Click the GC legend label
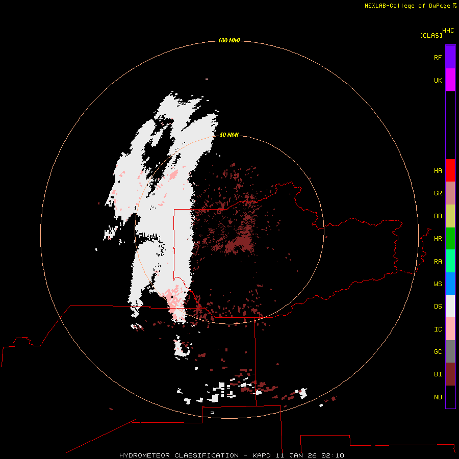The image size is (459, 459). (x=438, y=351)
